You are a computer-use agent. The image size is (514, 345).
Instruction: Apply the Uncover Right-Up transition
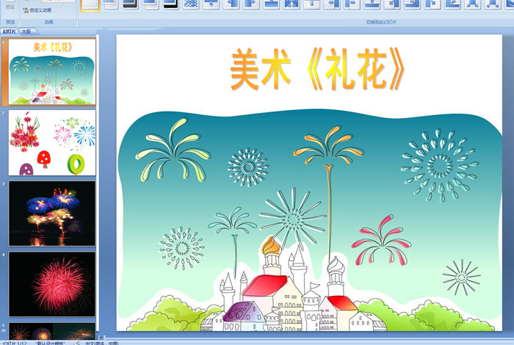[453, 4]
